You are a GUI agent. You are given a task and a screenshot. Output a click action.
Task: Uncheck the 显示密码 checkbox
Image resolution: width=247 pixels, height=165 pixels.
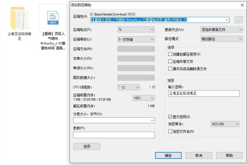(x=170, y=117)
